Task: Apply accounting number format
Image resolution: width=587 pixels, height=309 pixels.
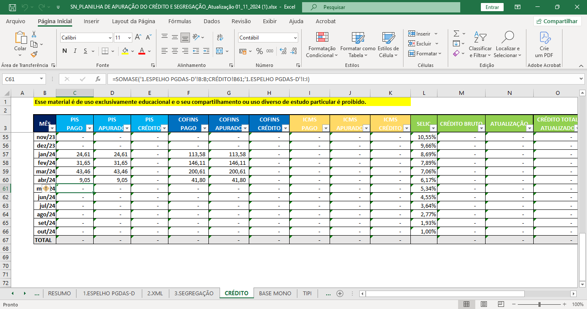Action: (x=244, y=51)
